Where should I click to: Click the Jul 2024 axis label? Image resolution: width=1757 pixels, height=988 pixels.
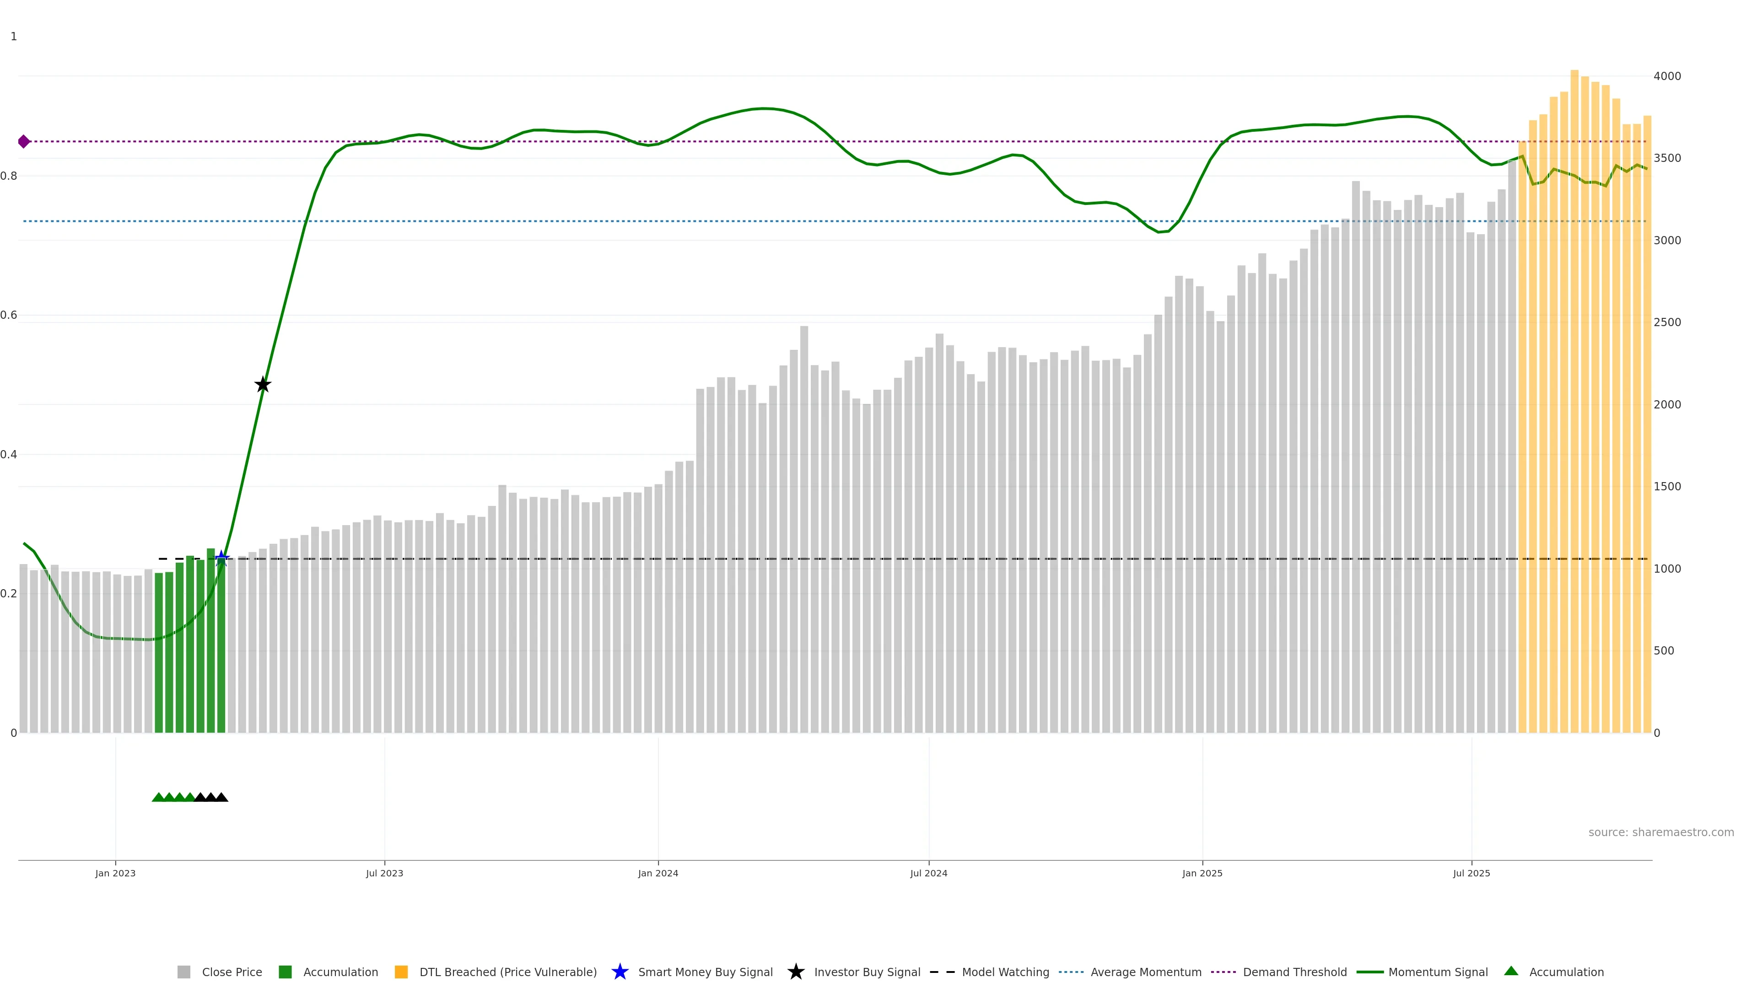click(x=928, y=874)
